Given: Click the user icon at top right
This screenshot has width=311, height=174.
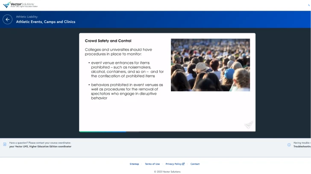Looking at the screenshot, I should coord(309,5).
